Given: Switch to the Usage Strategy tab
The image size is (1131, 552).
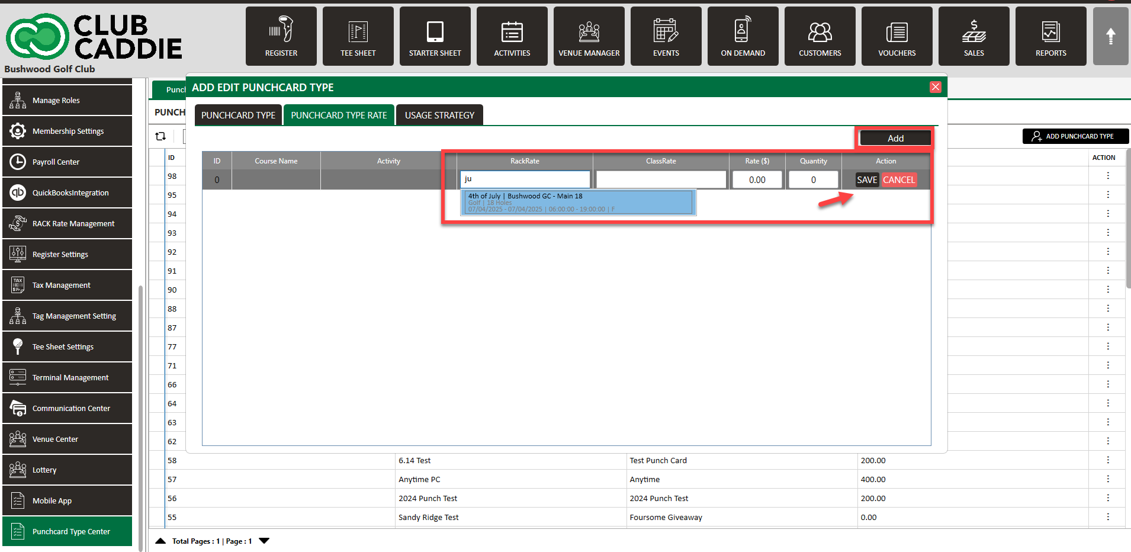Looking at the screenshot, I should tap(439, 115).
